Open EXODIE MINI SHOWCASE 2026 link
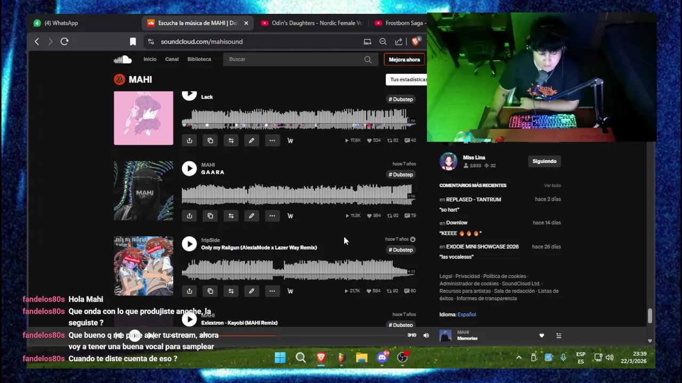Screen dimensions: 682x383 tap(482, 247)
